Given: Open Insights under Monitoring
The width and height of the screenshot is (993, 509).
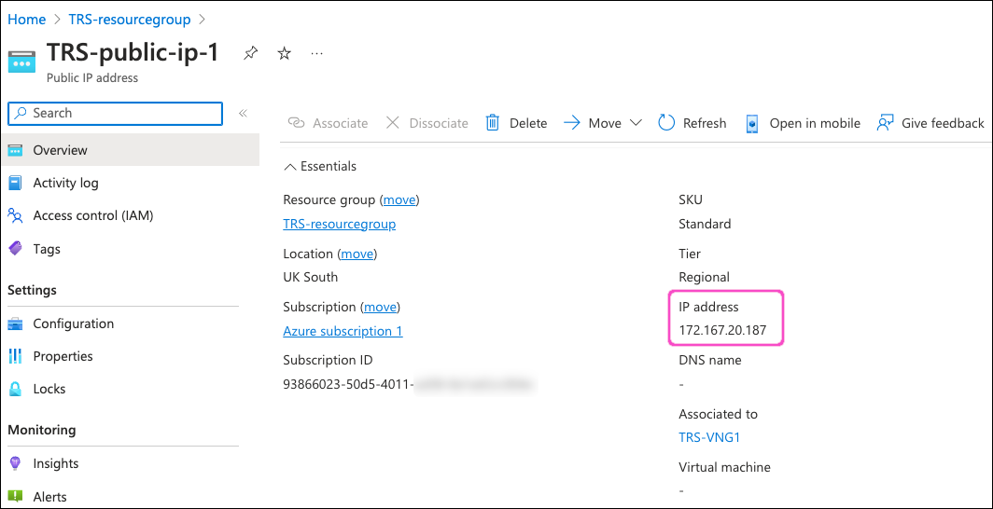Looking at the screenshot, I should pos(55,463).
